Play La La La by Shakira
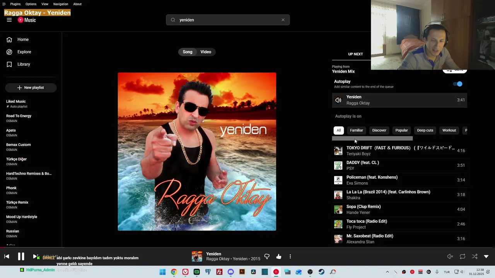This screenshot has height=278, width=495. (x=399, y=195)
